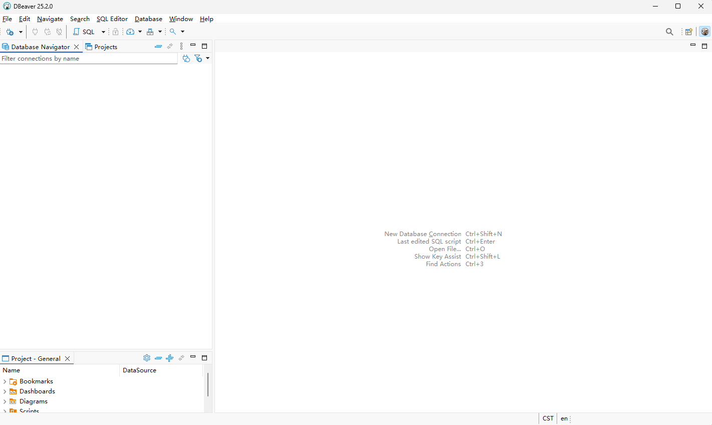This screenshot has height=425, width=712.
Task: Click blue plus icon in Project panel
Action: click(169, 358)
